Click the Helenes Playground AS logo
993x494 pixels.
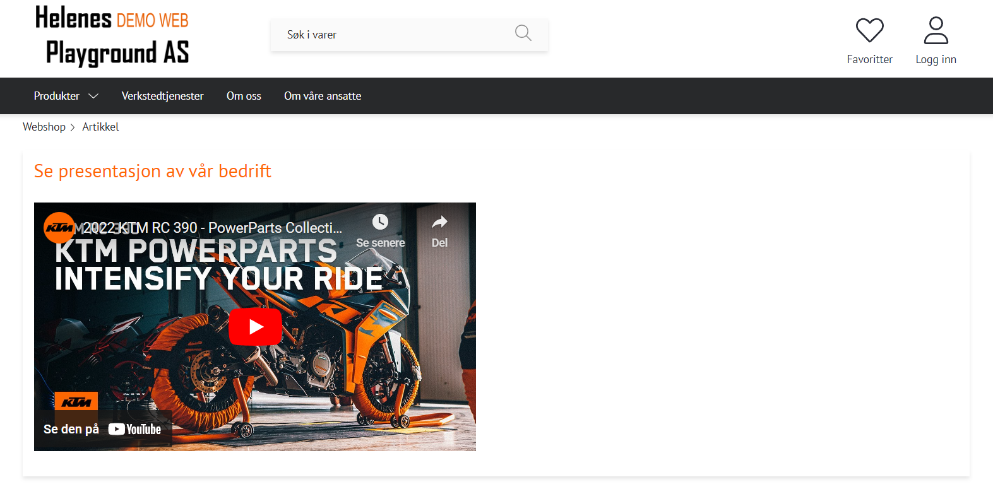(x=112, y=36)
